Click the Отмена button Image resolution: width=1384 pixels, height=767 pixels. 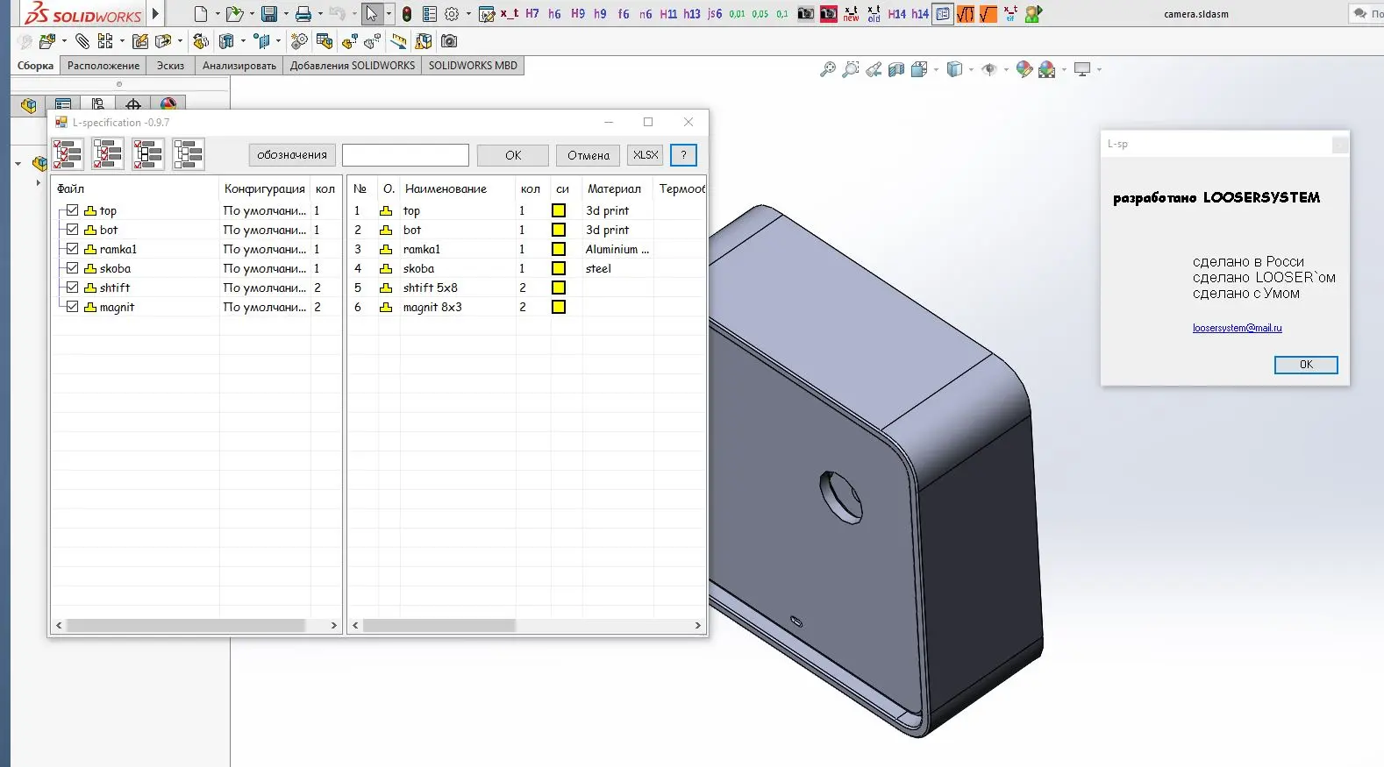tap(588, 155)
